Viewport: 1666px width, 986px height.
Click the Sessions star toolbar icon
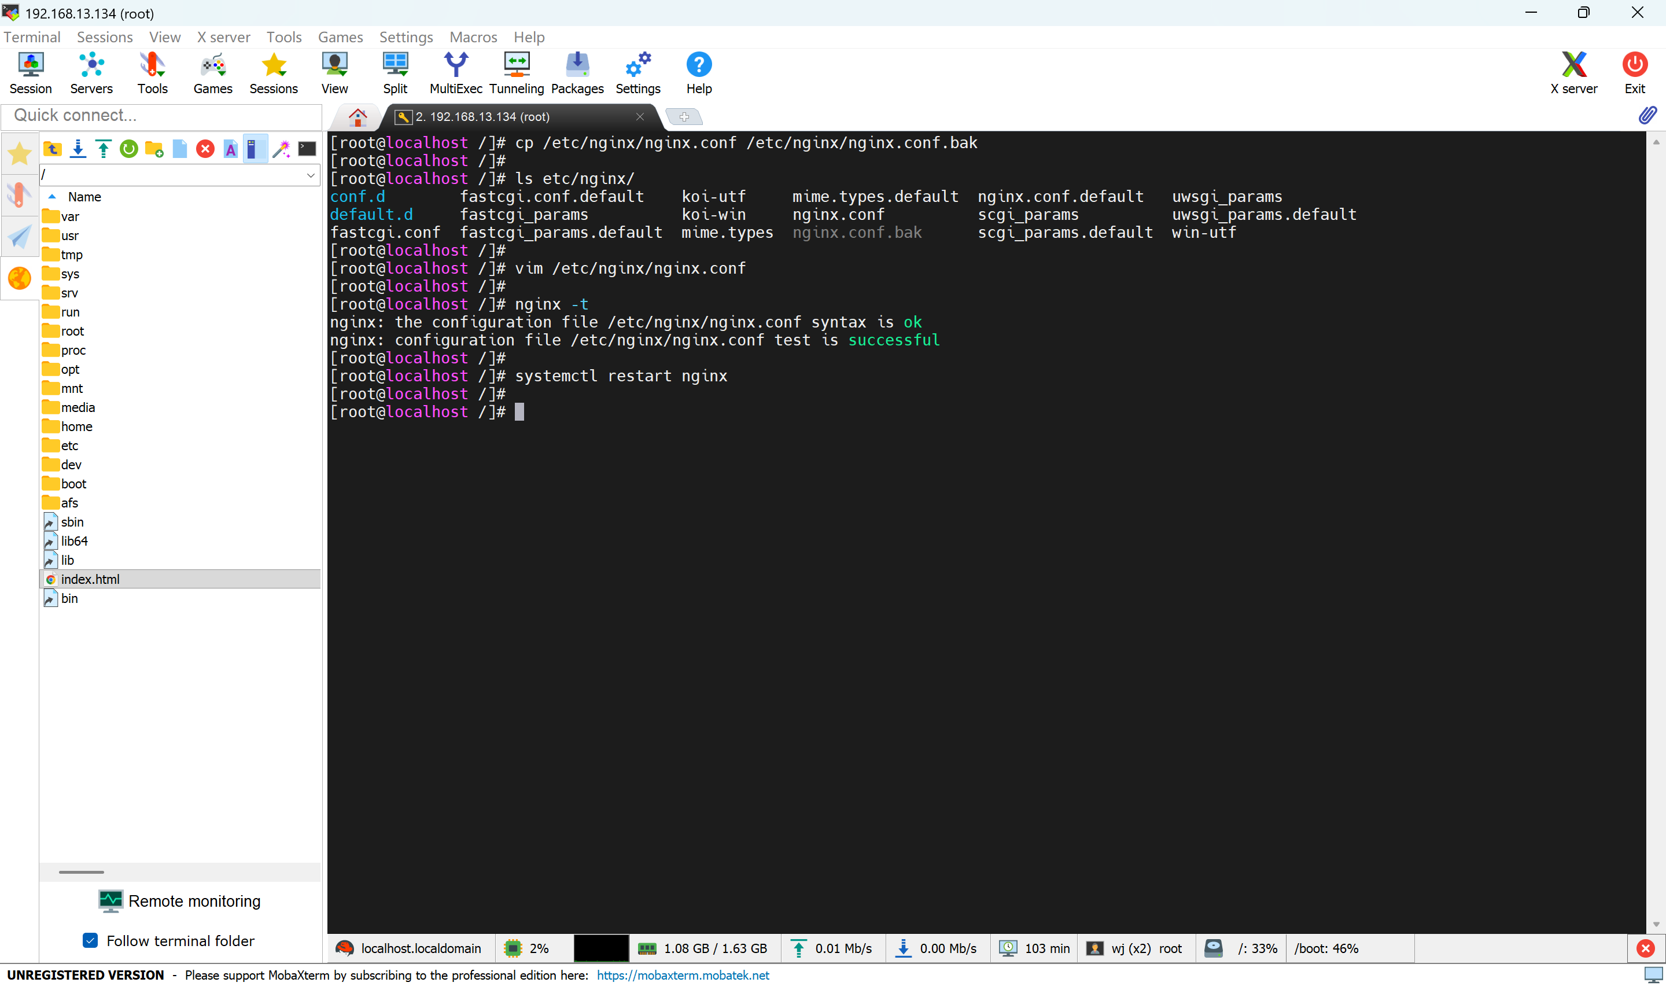click(274, 73)
